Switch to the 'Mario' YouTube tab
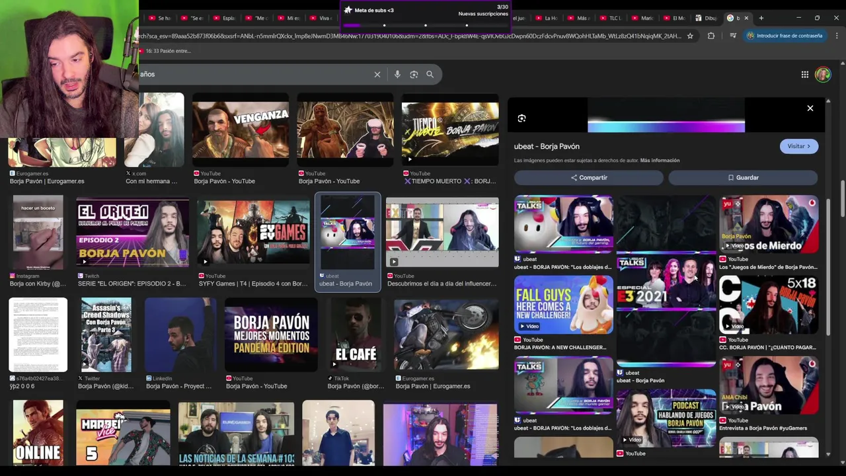The height and width of the screenshot is (476, 846). point(643,18)
